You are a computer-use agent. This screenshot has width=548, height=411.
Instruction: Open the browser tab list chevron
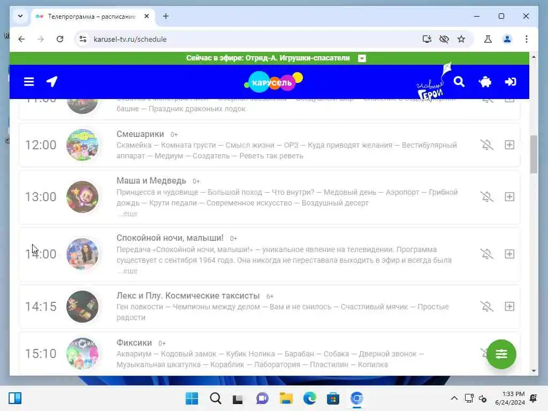pos(20,16)
